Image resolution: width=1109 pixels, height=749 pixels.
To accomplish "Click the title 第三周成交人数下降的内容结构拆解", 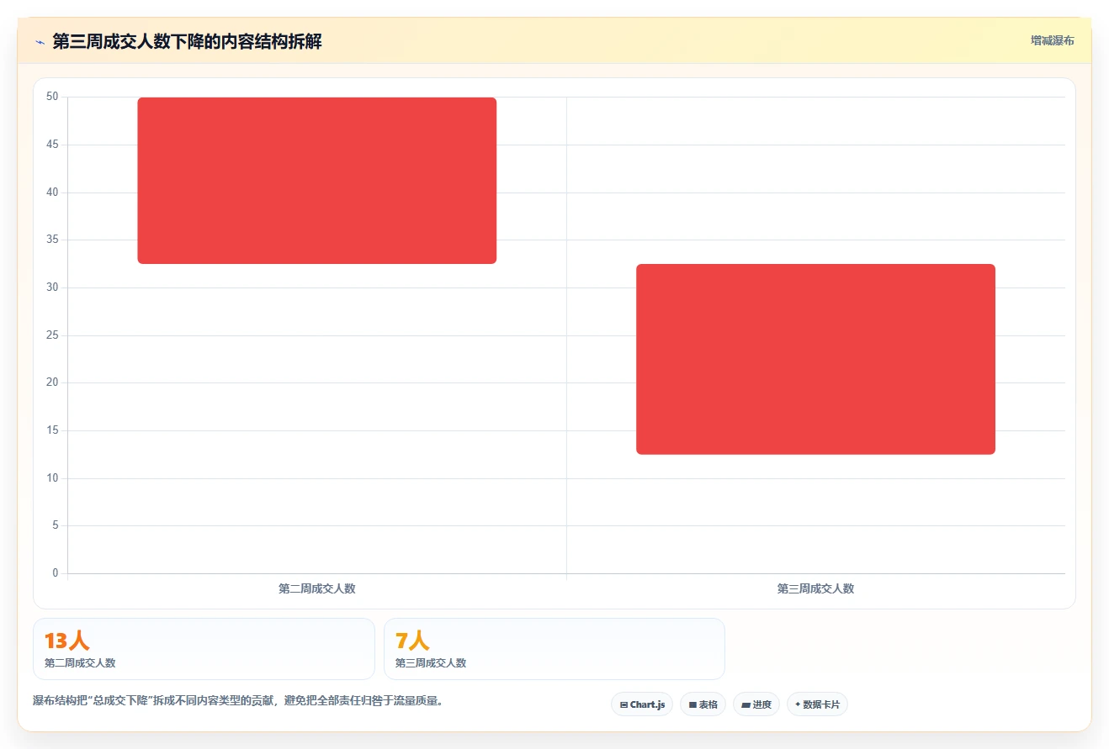I will tap(187, 41).
